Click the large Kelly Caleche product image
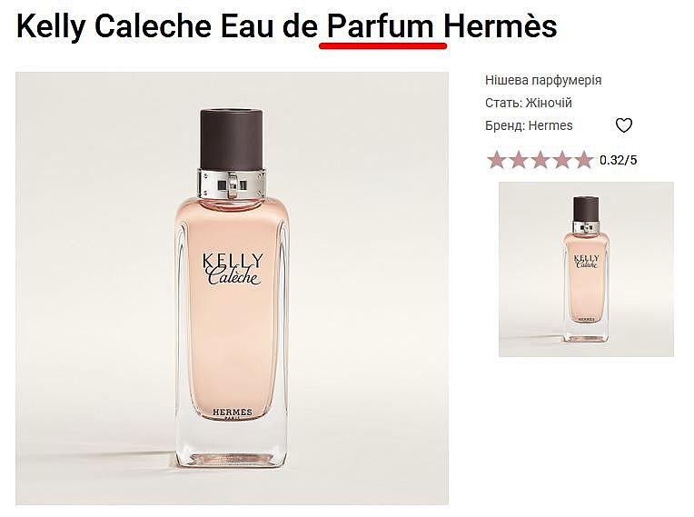Viewport: 694px width, 517px height. click(x=232, y=288)
